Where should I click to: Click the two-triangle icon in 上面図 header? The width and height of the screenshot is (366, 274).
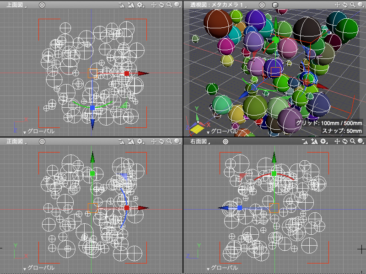click(x=131, y=5)
